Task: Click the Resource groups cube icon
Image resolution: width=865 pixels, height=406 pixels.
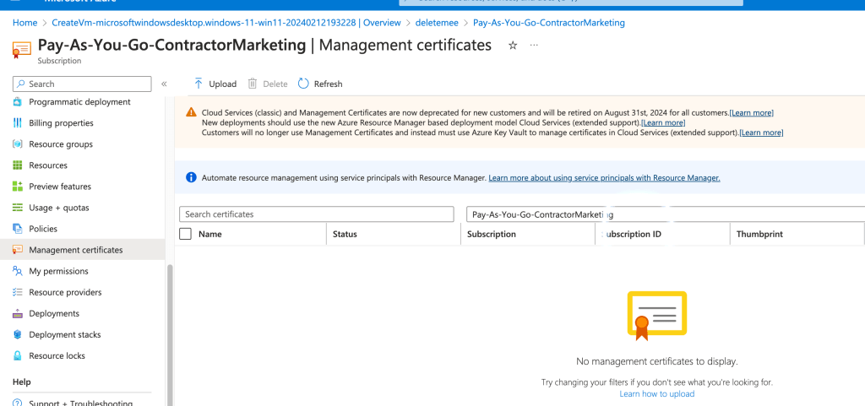Action: click(18, 144)
